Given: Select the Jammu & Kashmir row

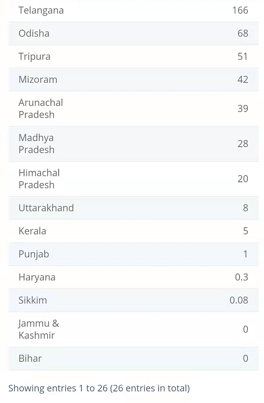Looking at the screenshot, I should pos(133,329).
